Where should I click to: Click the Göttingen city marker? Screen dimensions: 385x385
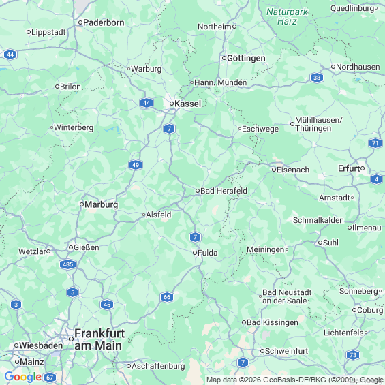click(224, 58)
